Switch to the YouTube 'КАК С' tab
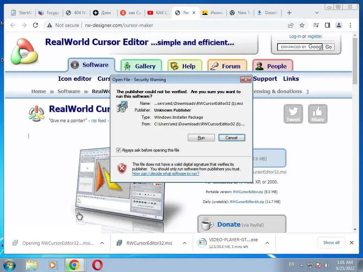This screenshot has width=363, height=272. tap(158, 13)
